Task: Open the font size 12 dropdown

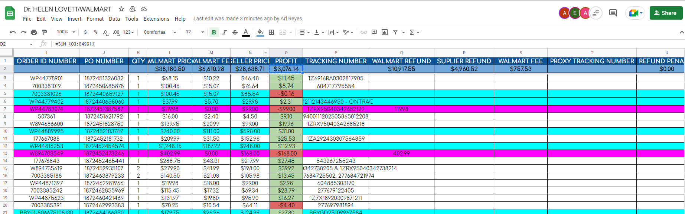Action: tap(195, 32)
